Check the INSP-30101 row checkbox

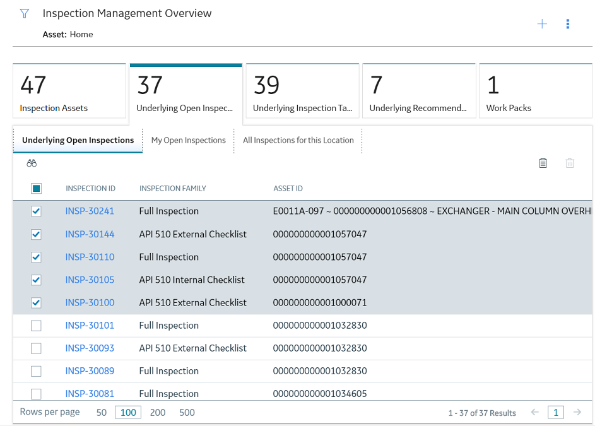point(36,326)
